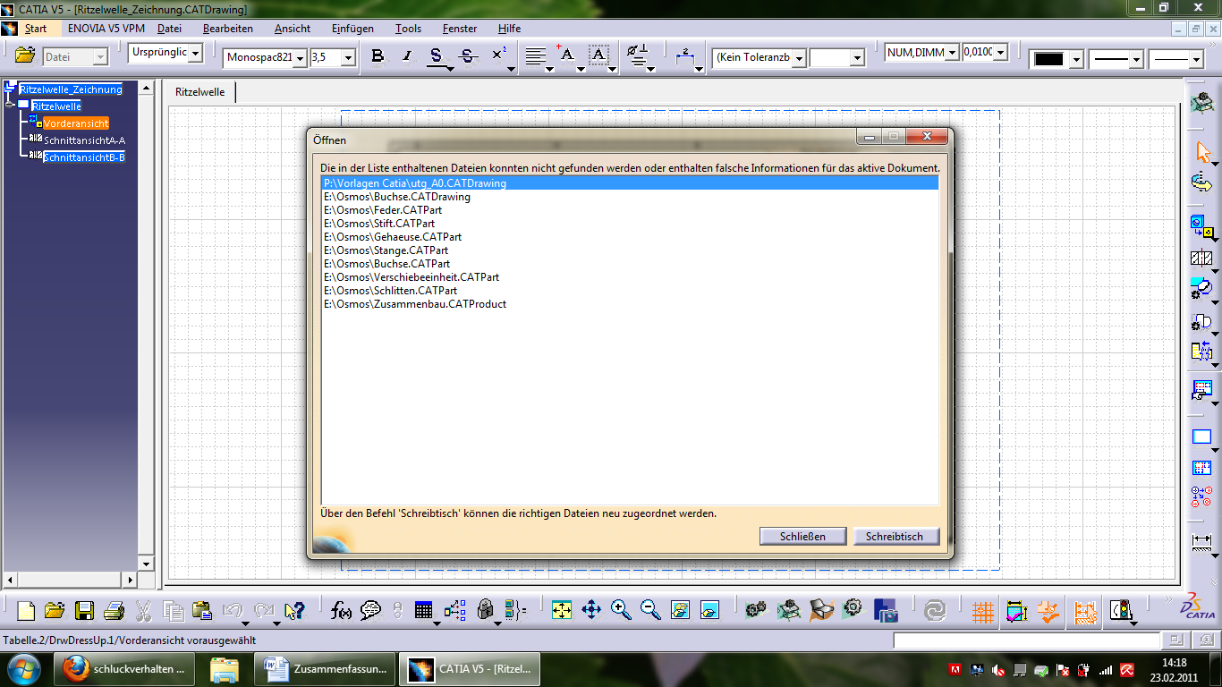The width and height of the screenshot is (1222, 687).
Task: Open the Monospac821 font dropdown
Action: [x=300, y=57]
